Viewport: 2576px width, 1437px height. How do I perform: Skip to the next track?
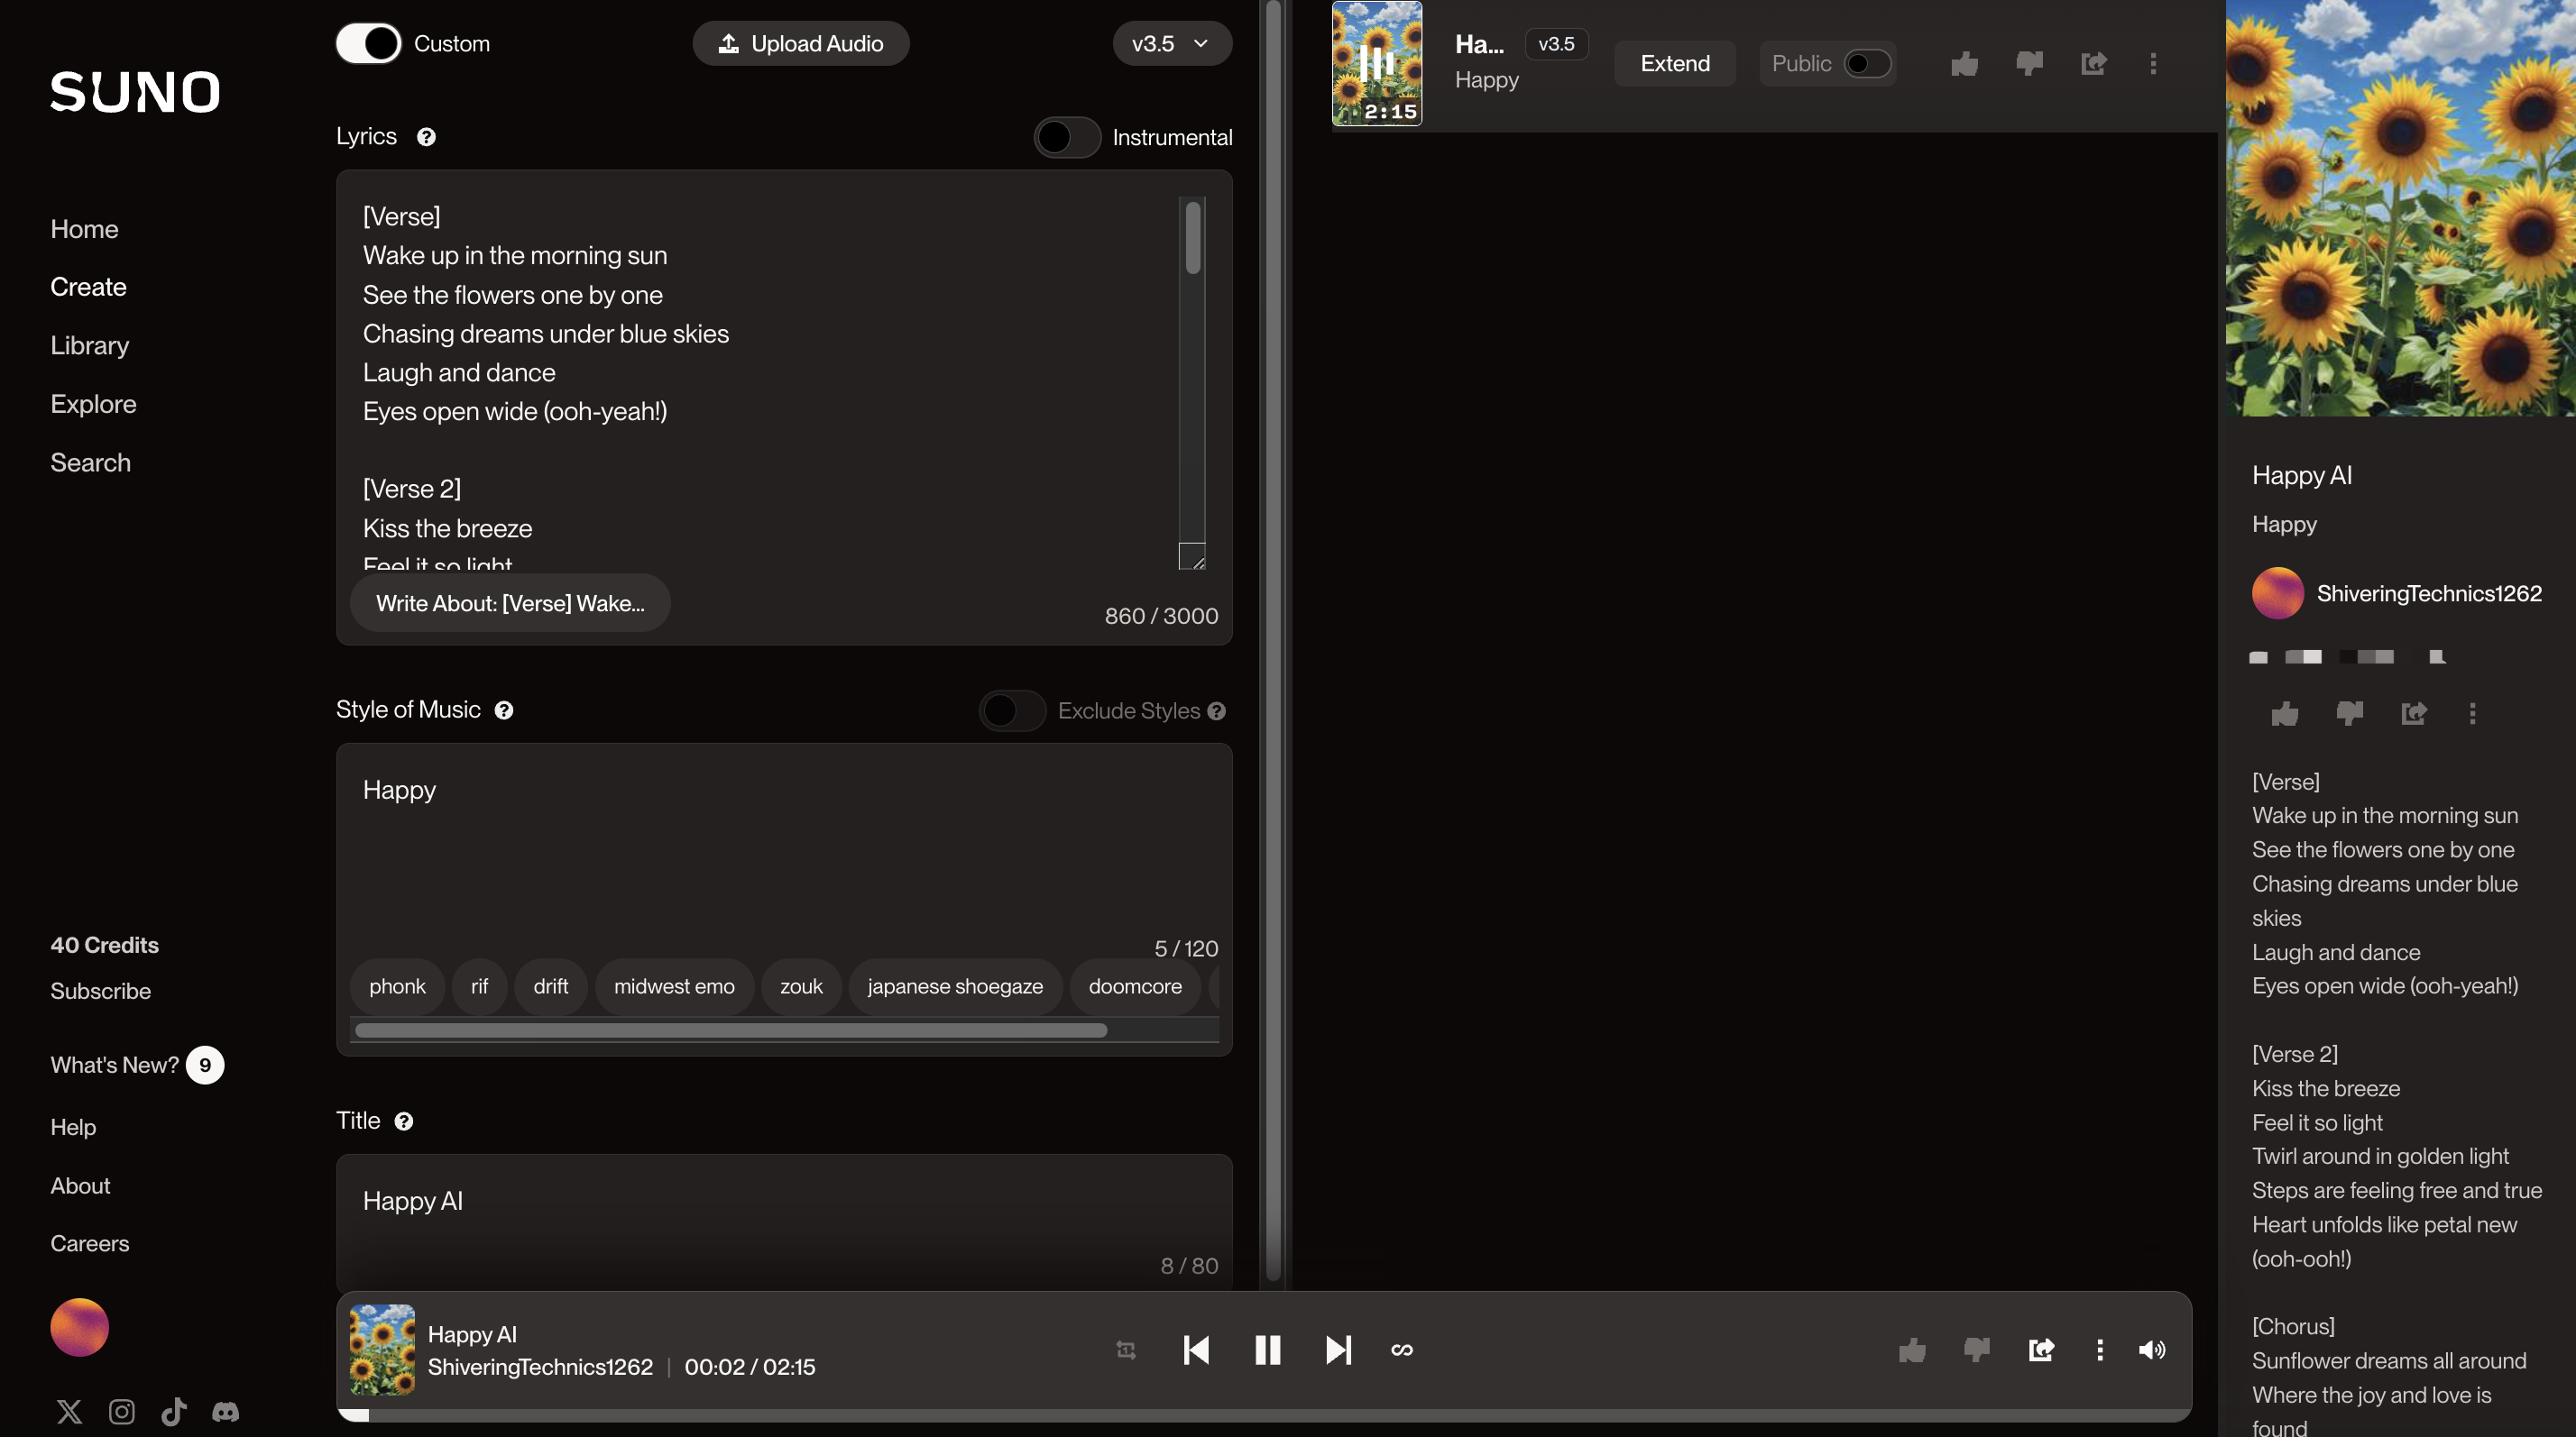click(x=1337, y=1350)
